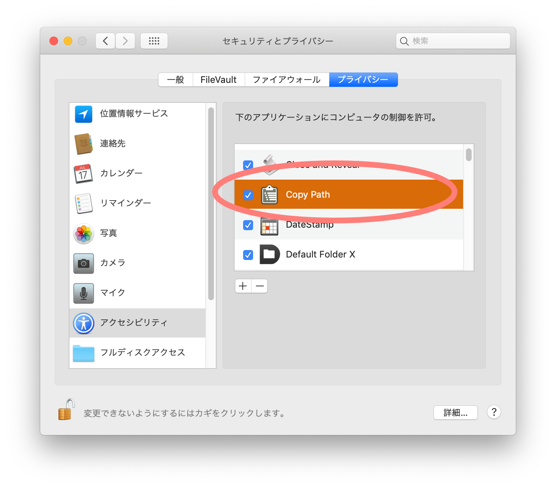The width and height of the screenshot is (556, 488).
Task: Select the Calendar icon in sidebar
Action: (x=84, y=174)
